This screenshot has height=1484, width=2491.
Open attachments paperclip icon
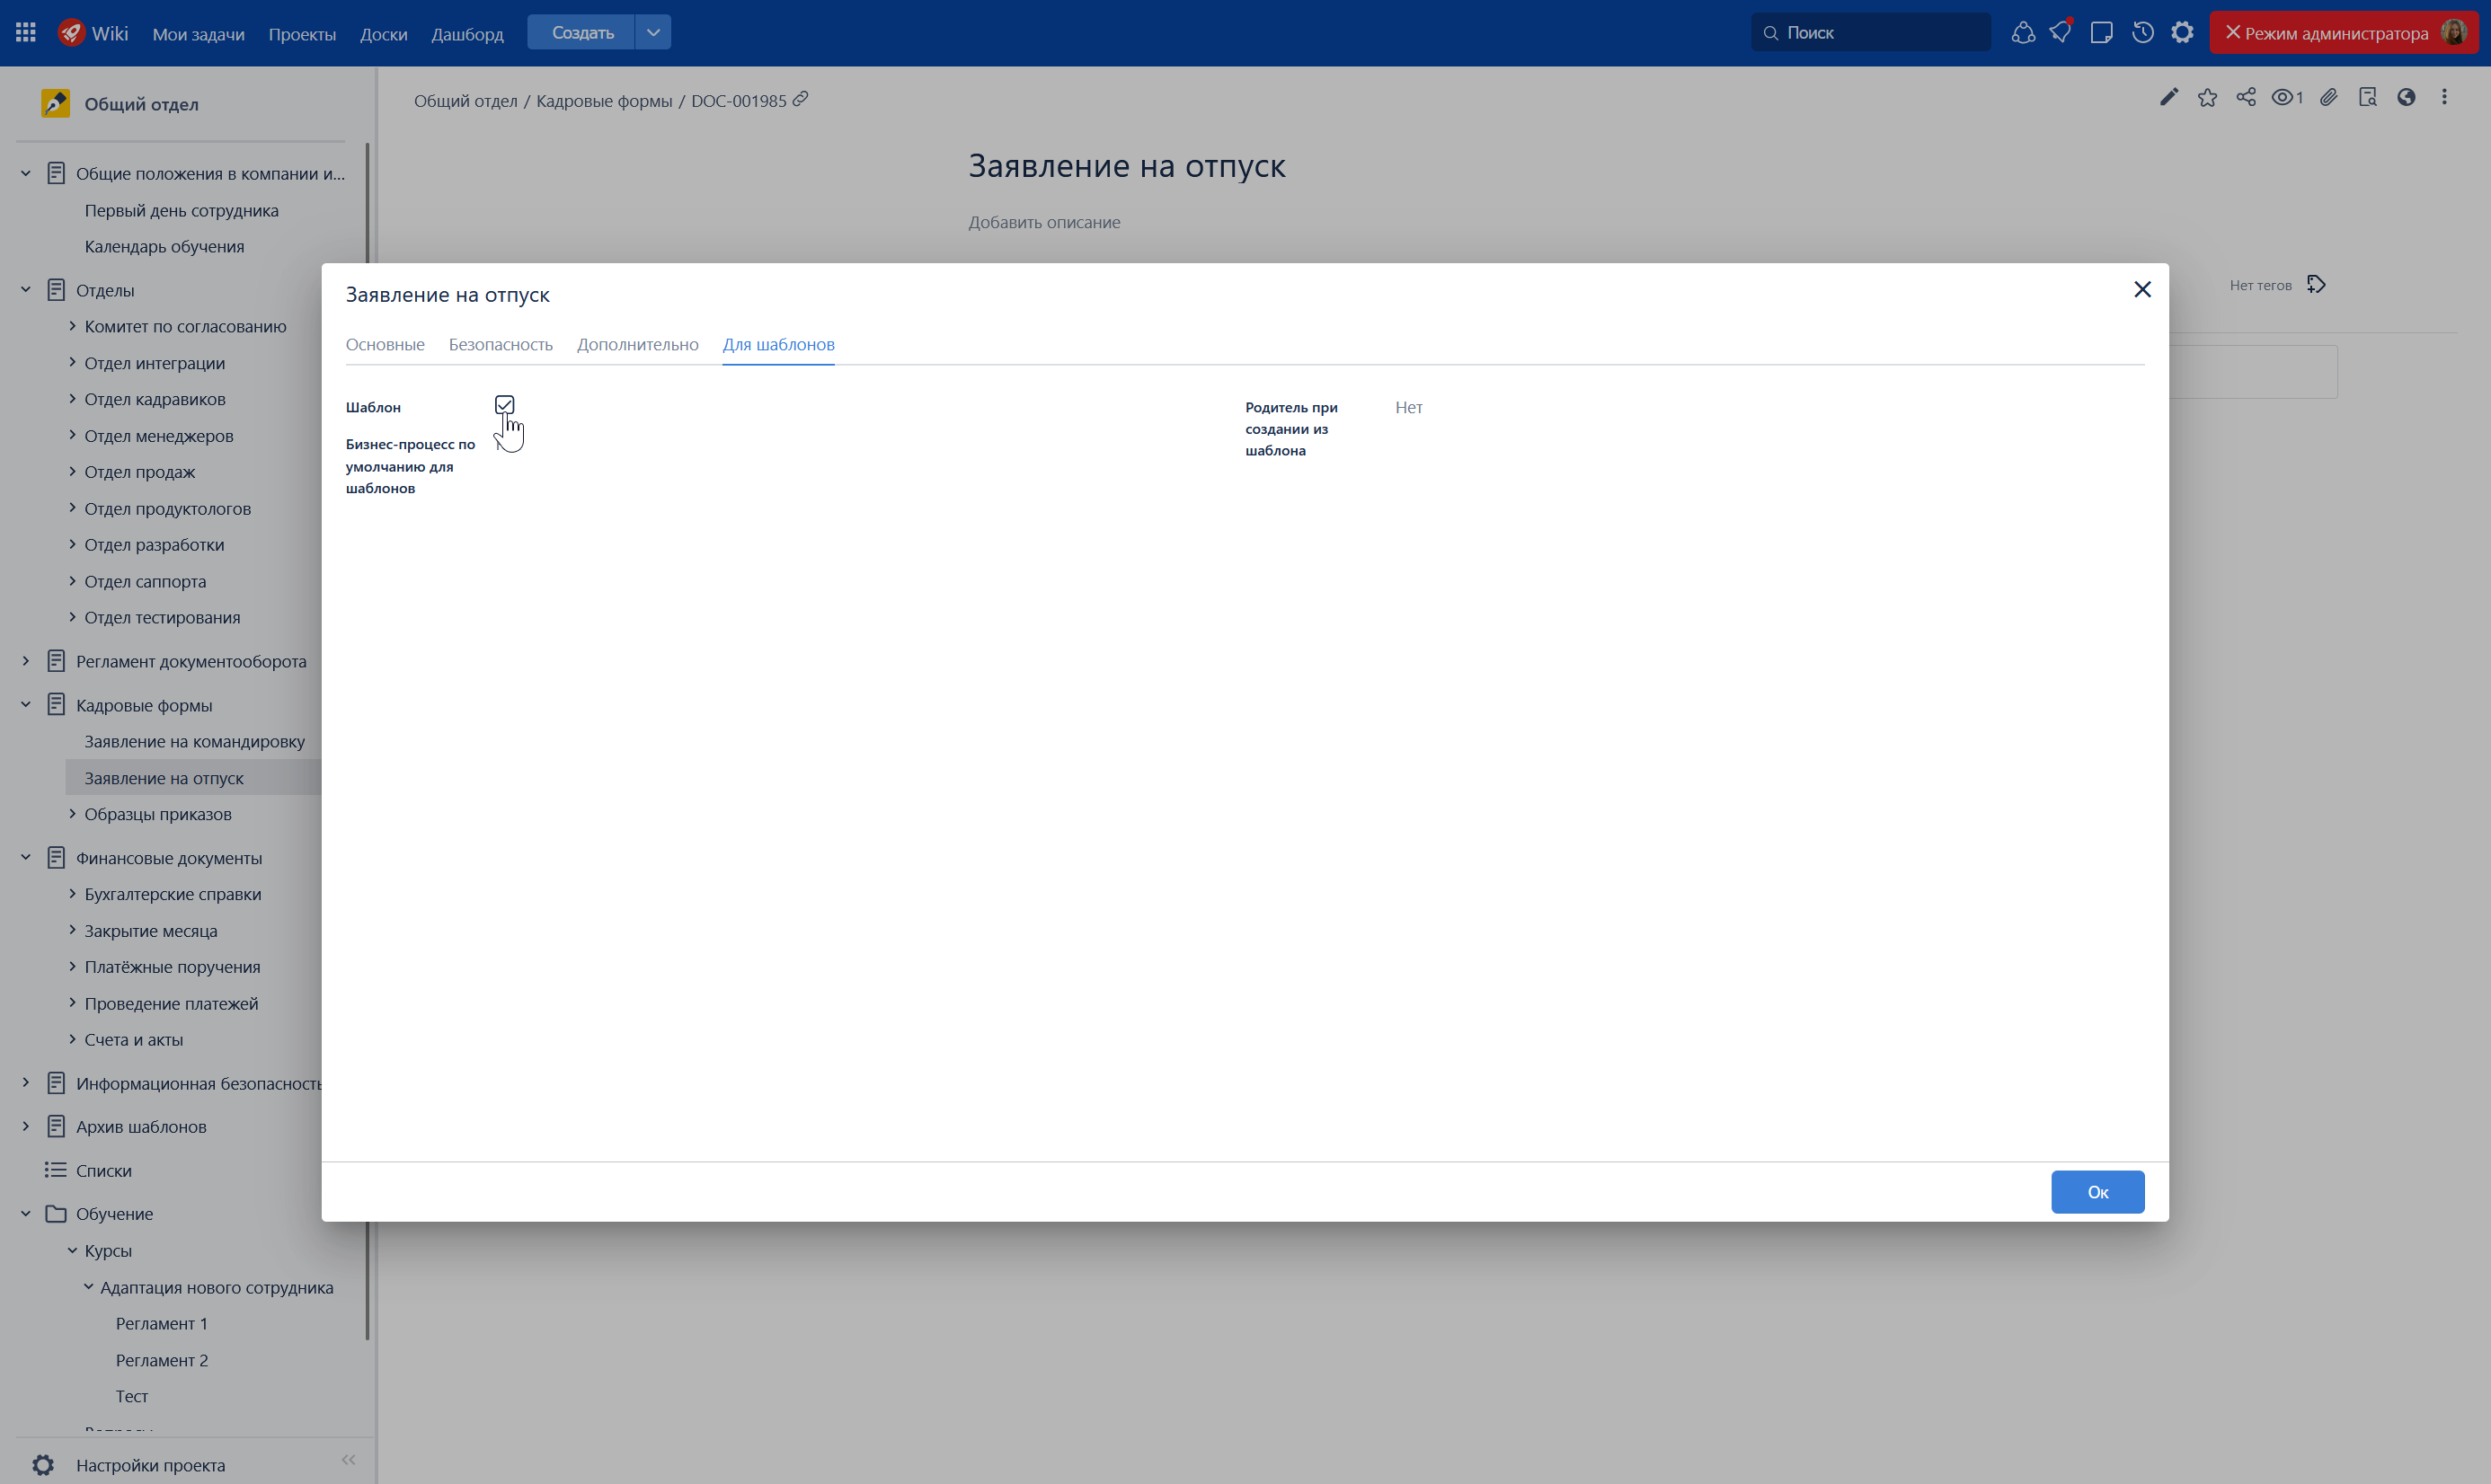tap(2329, 97)
